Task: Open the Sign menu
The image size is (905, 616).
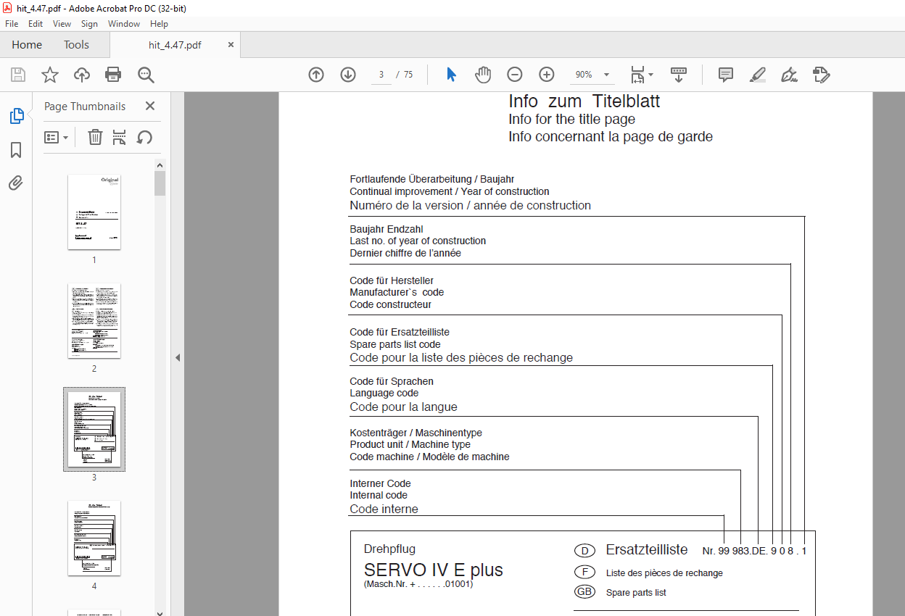Action: click(x=89, y=24)
